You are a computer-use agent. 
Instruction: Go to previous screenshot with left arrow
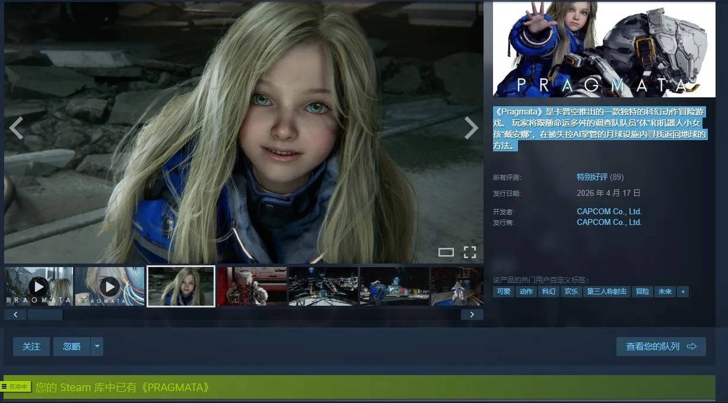tap(16, 128)
